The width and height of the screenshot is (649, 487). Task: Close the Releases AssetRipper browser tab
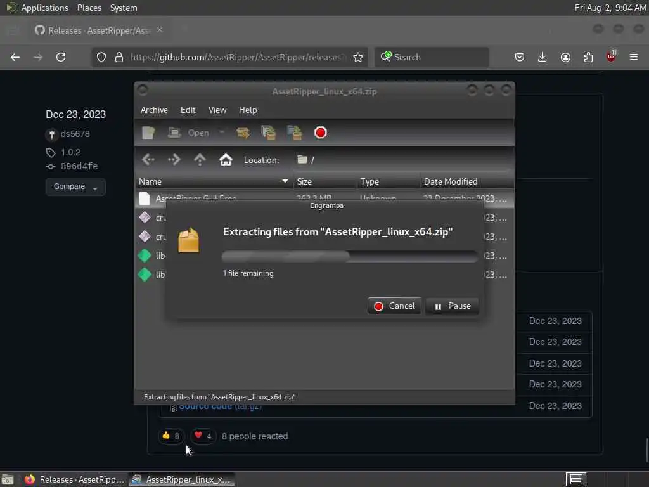(x=160, y=30)
